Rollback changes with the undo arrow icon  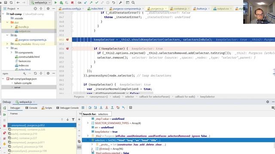pos(113,3)
